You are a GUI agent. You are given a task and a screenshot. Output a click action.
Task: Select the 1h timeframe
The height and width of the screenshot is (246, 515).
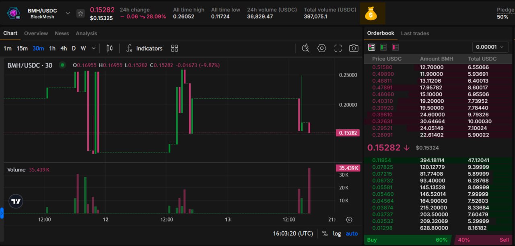(x=52, y=48)
